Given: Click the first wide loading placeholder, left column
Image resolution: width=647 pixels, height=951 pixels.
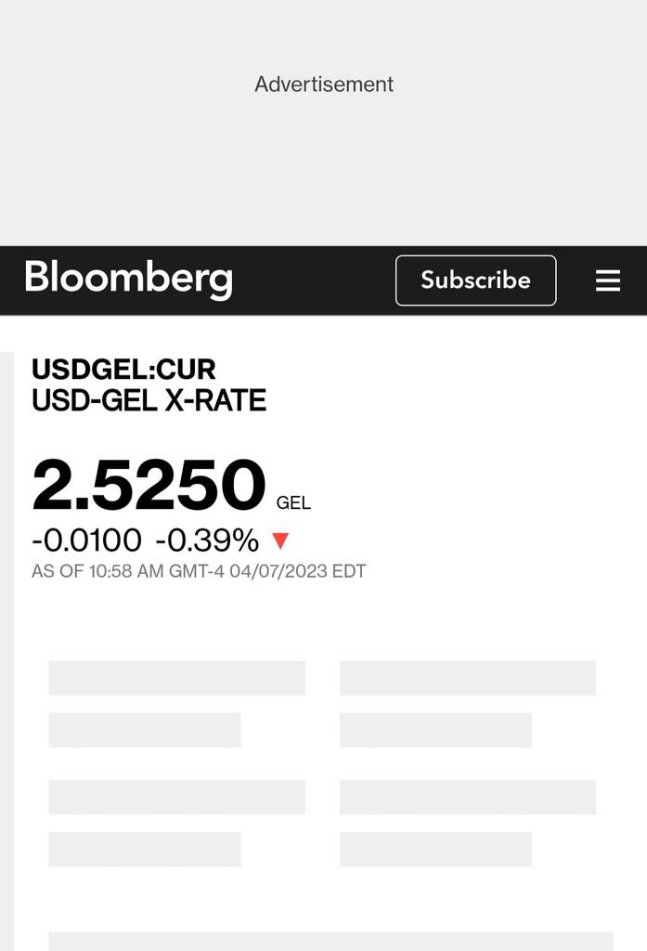Looking at the screenshot, I should pyautogui.click(x=176, y=678).
